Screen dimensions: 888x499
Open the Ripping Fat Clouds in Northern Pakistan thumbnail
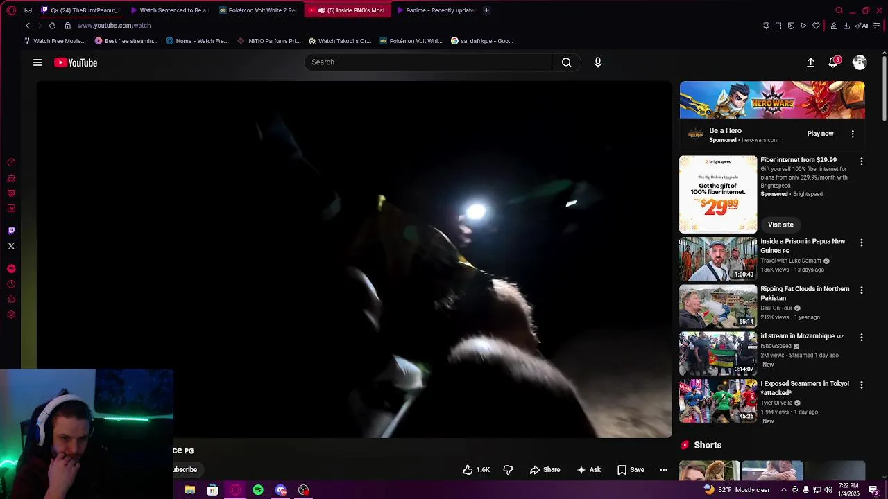point(718,306)
